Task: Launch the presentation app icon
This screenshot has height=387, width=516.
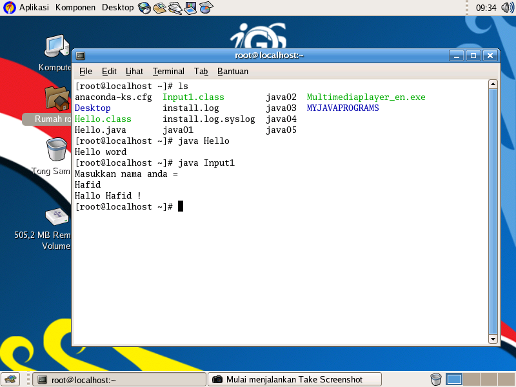Action: point(190,8)
